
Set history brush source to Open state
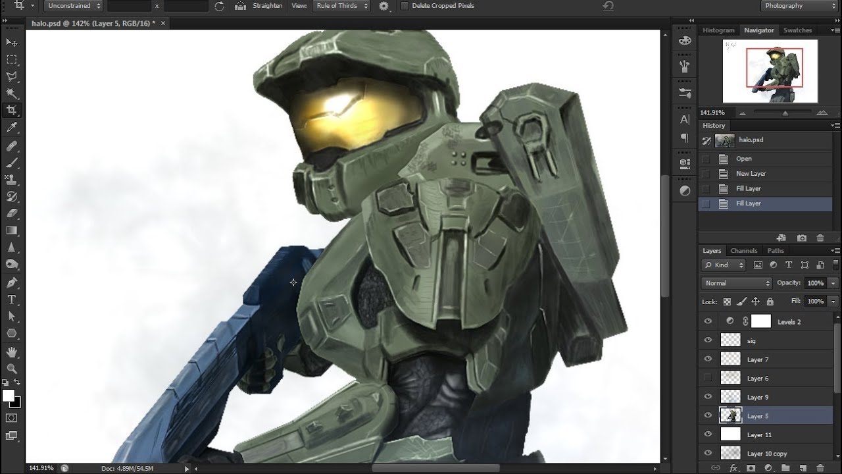[x=706, y=159]
